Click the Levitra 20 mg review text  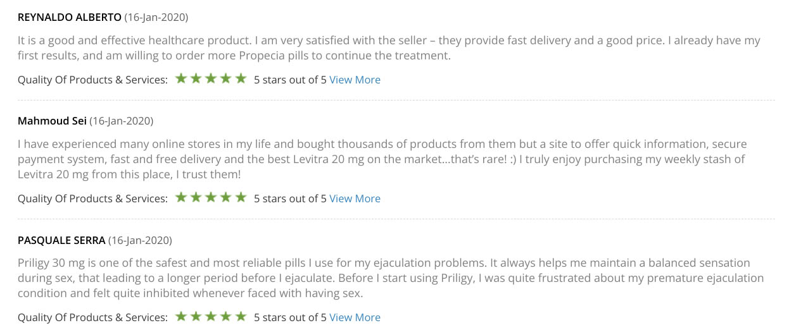pos(382,159)
